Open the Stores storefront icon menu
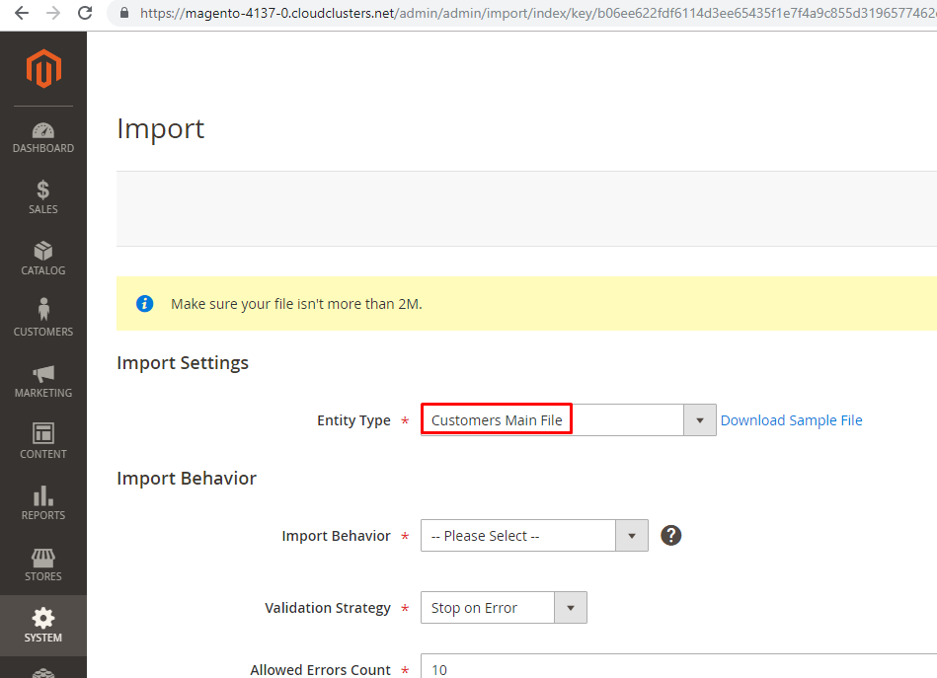 (x=43, y=564)
